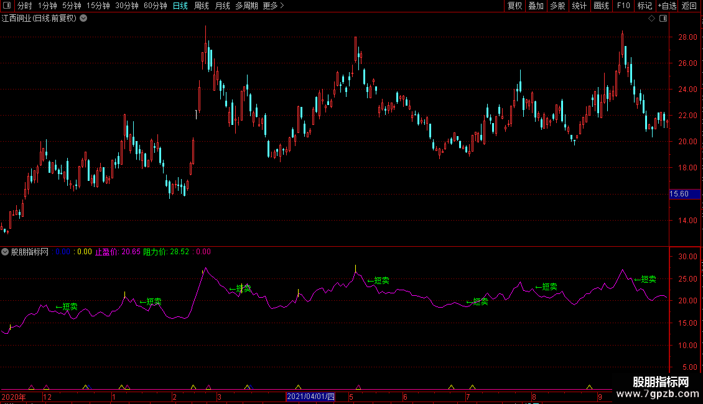703x404 pixels.
Task: Open the 多股 multi-stock button
Action: (557, 6)
